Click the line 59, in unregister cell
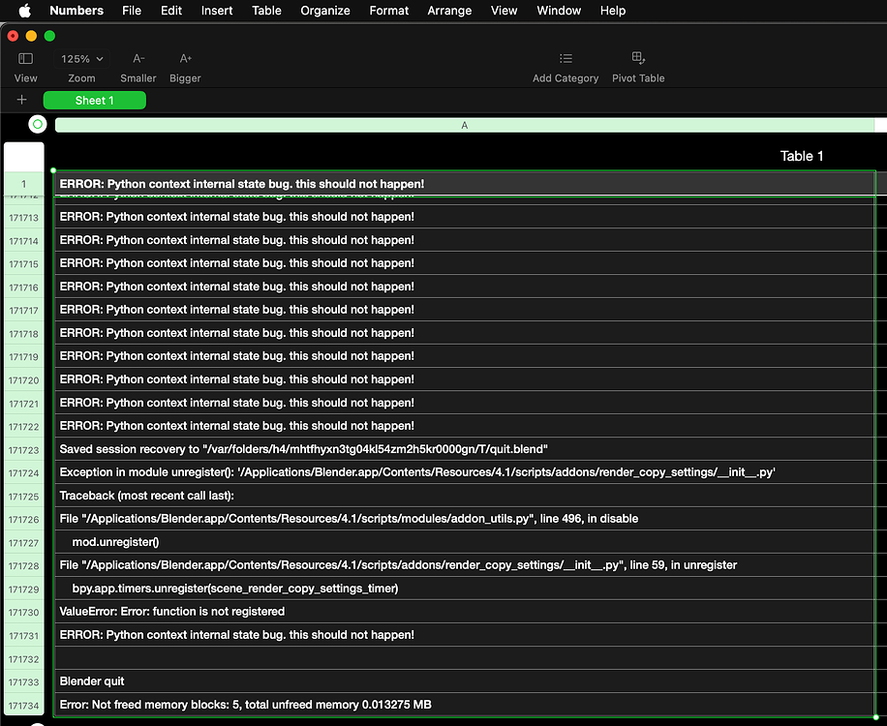Screen dimensions: 887x726 pos(465,565)
